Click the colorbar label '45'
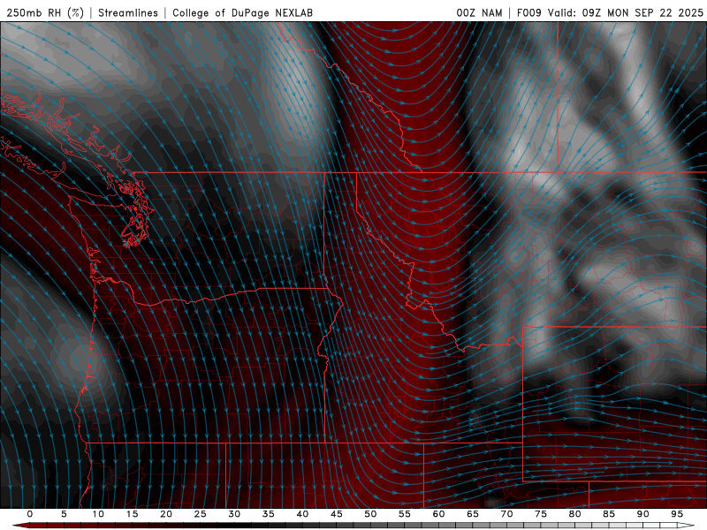Screen dimensions: 707x530 tap(337, 514)
